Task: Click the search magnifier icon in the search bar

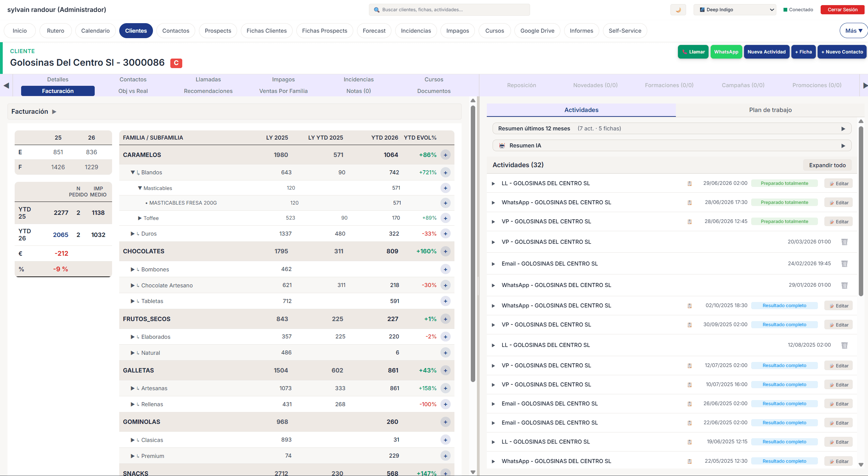Action: click(x=376, y=10)
